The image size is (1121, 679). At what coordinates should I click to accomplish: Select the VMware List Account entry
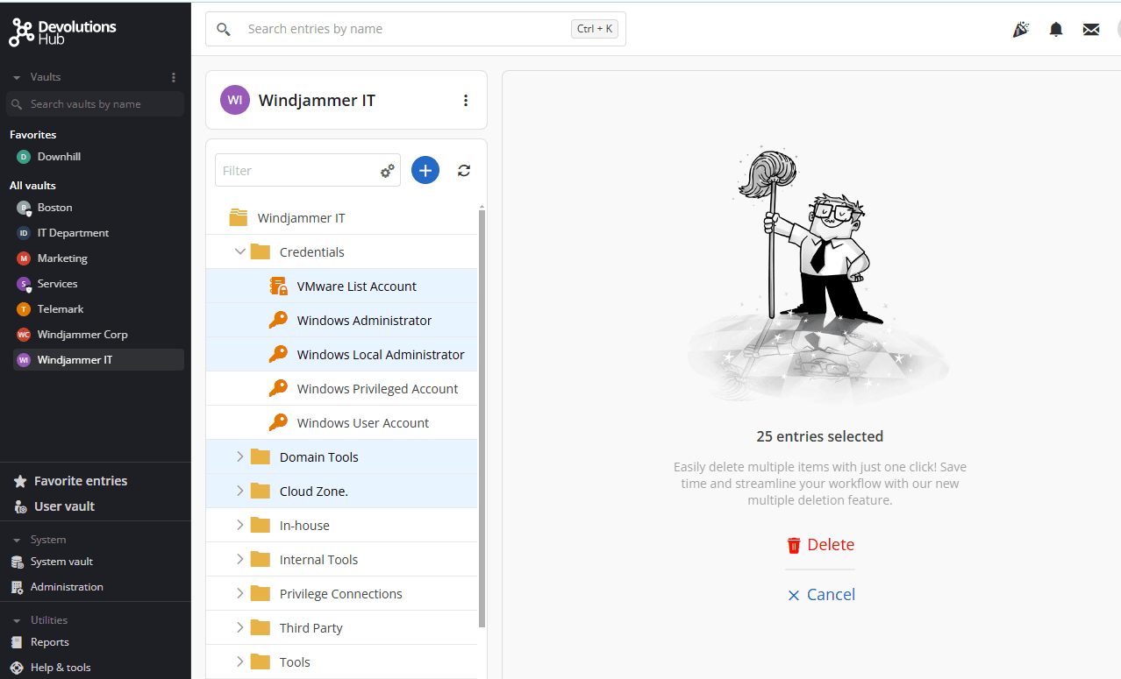356,286
